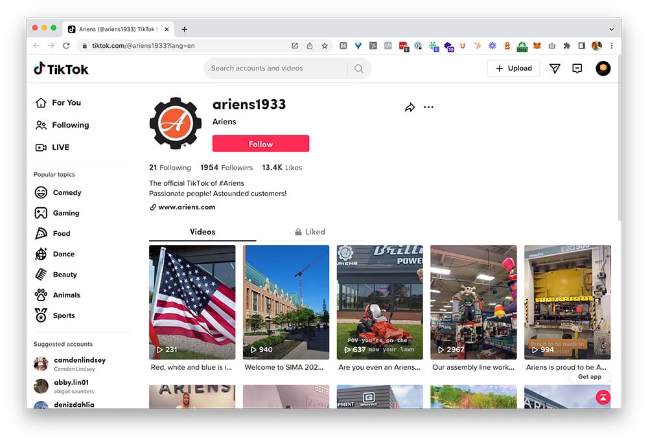This screenshot has width=648, height=443.
Task: Click the Ariens gear profile picture
Action: (176, 123)
